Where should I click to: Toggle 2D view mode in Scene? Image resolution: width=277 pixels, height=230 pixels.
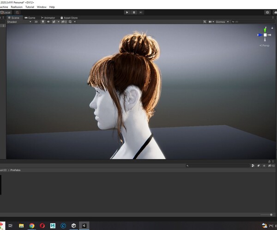36,22
